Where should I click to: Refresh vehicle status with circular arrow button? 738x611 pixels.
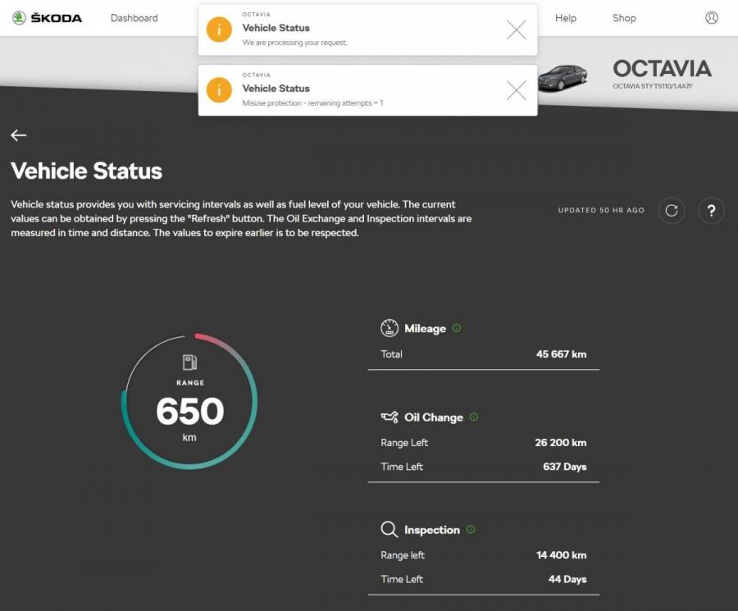(x=672, y=211)
